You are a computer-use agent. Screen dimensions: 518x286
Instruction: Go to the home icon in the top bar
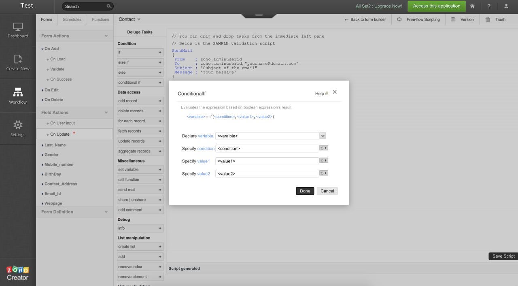pos(472,6)
